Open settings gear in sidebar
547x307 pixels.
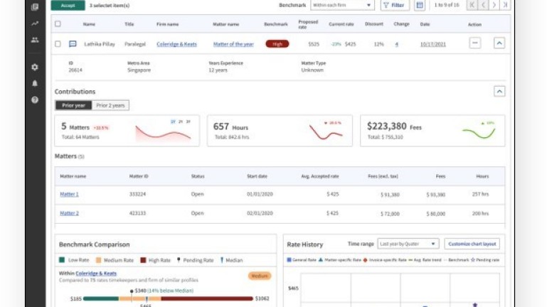pos(35,67)
